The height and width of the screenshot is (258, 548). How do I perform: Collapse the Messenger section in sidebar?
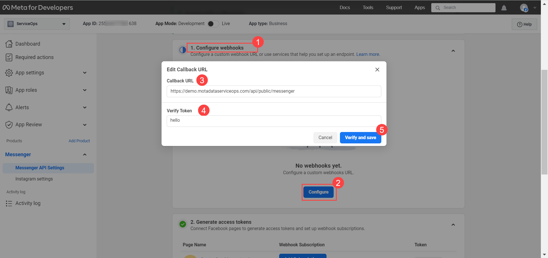pyautogui.click(x=85, y=155)
